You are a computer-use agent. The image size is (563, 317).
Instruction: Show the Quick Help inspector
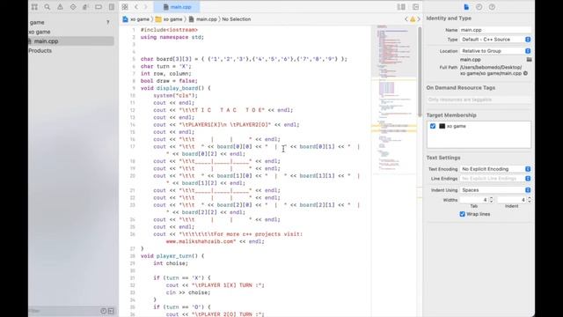point(492,7)
